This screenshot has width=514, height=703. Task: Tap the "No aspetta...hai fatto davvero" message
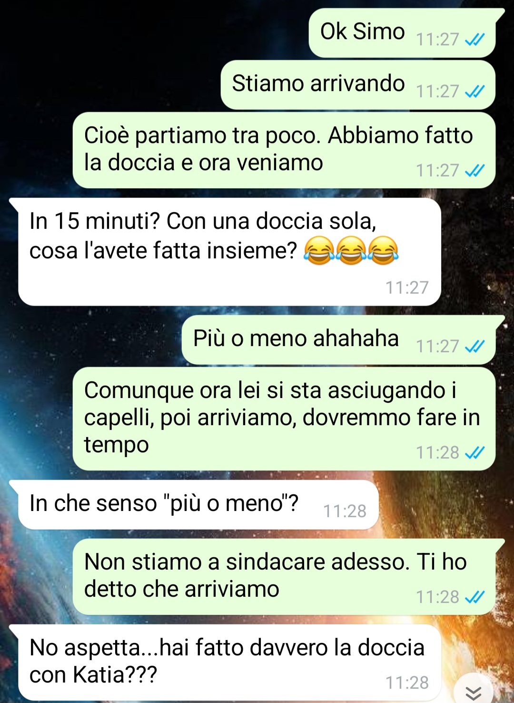(229, 662)
